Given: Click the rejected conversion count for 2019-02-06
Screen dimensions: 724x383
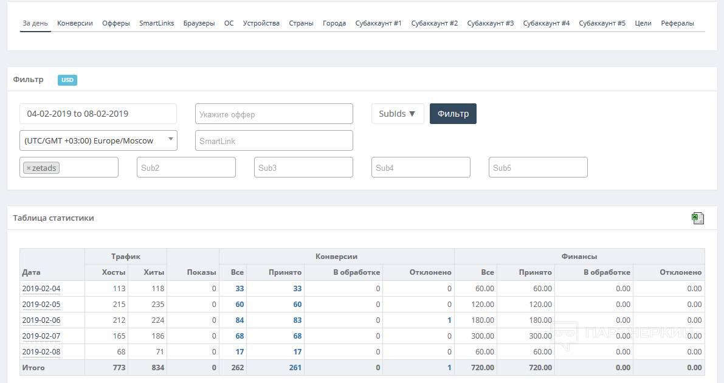Looking at the screenshot, I should [x=449, y=320].
